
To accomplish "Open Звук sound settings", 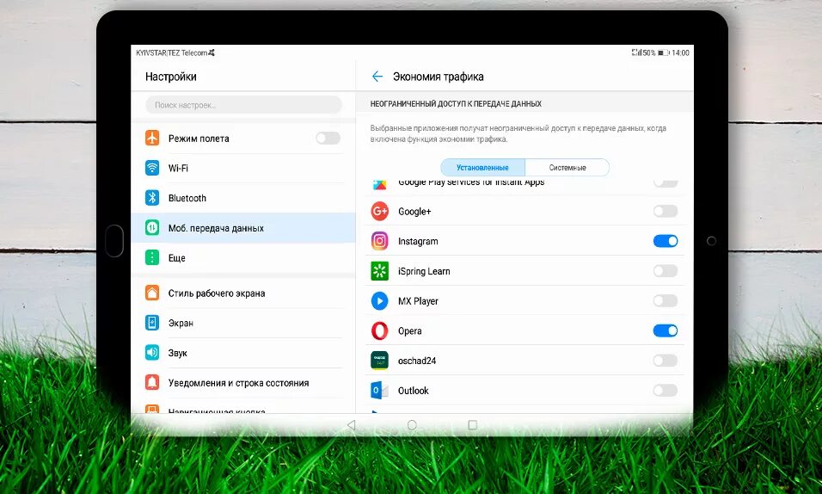I will (x=243, y=353).
